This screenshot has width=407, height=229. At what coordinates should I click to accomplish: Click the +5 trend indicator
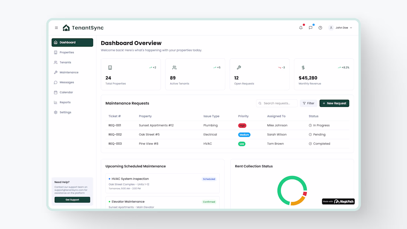[217, 67]
